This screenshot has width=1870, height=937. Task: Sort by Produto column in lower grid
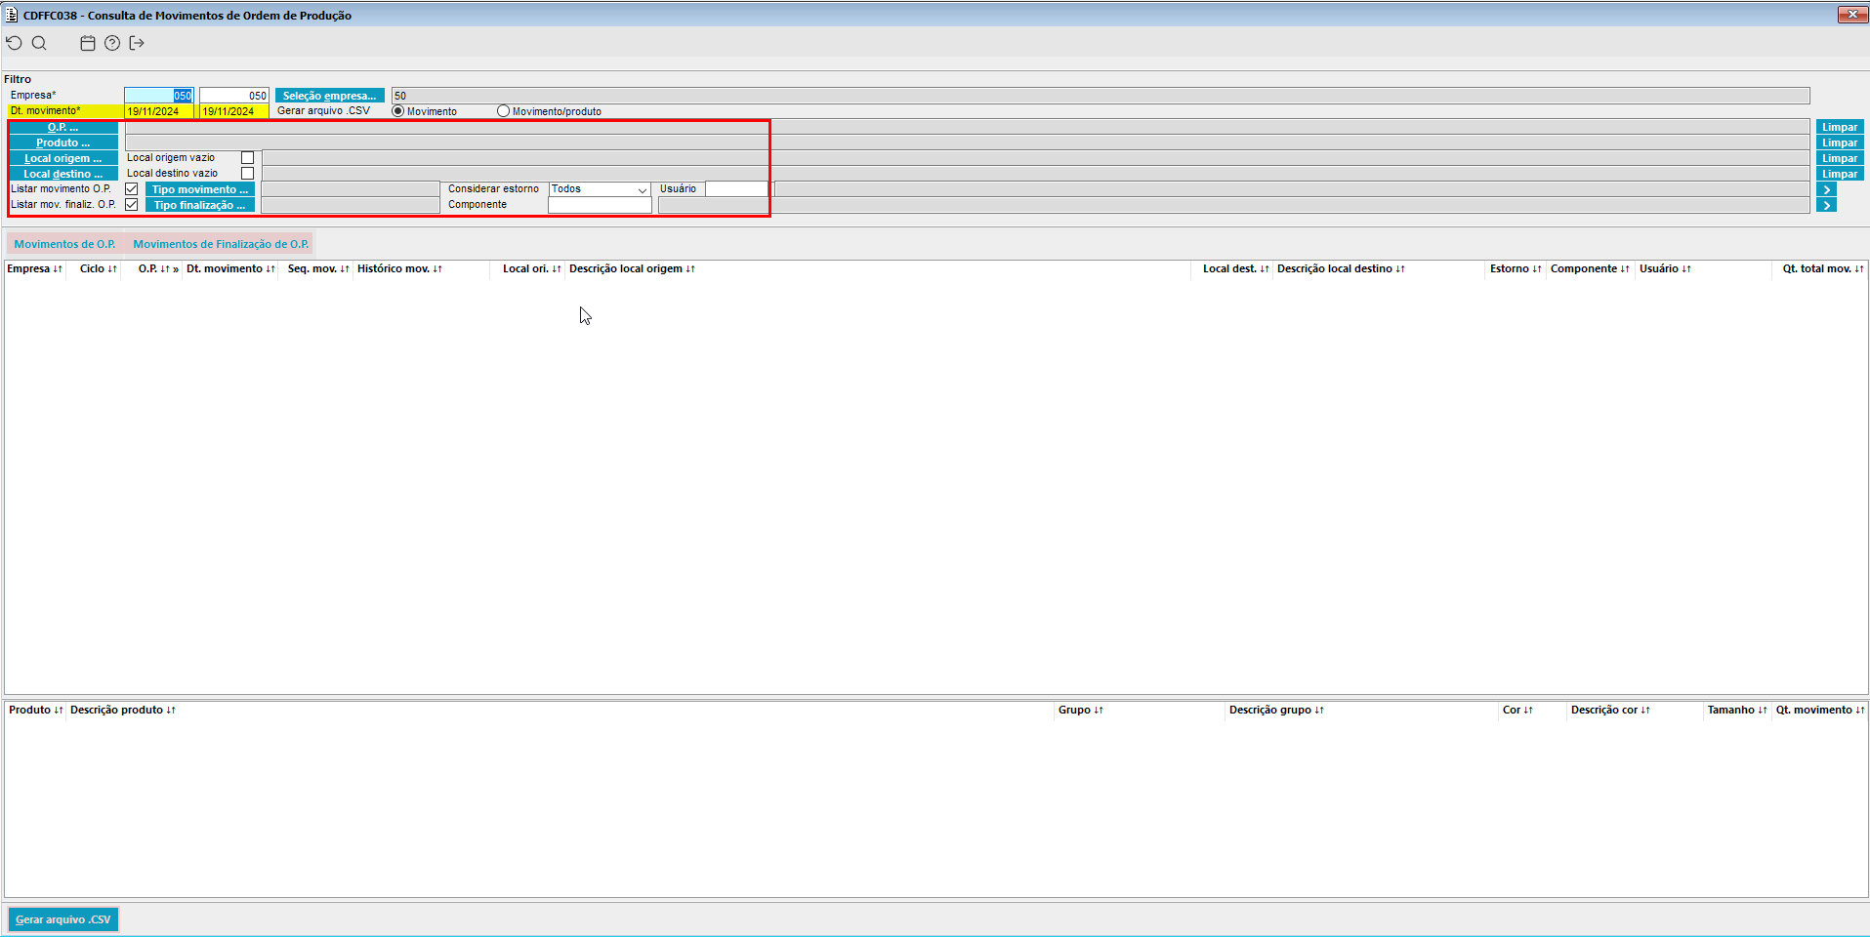pos(36,710)
